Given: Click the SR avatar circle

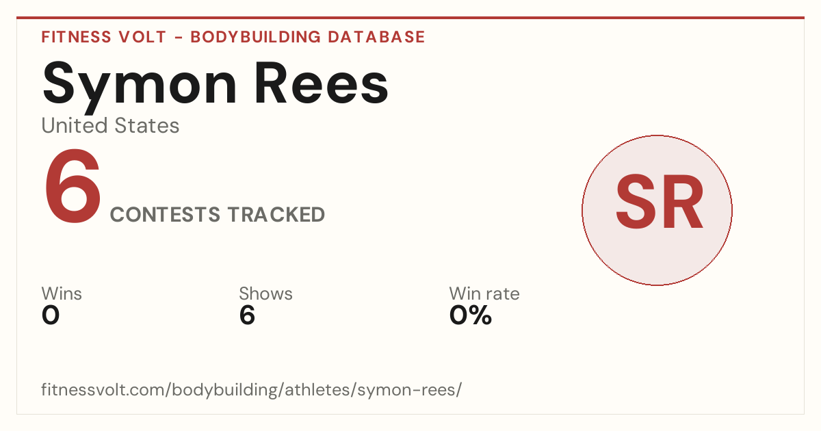Looking at the screenshot, I should click(x=657, y=210).
